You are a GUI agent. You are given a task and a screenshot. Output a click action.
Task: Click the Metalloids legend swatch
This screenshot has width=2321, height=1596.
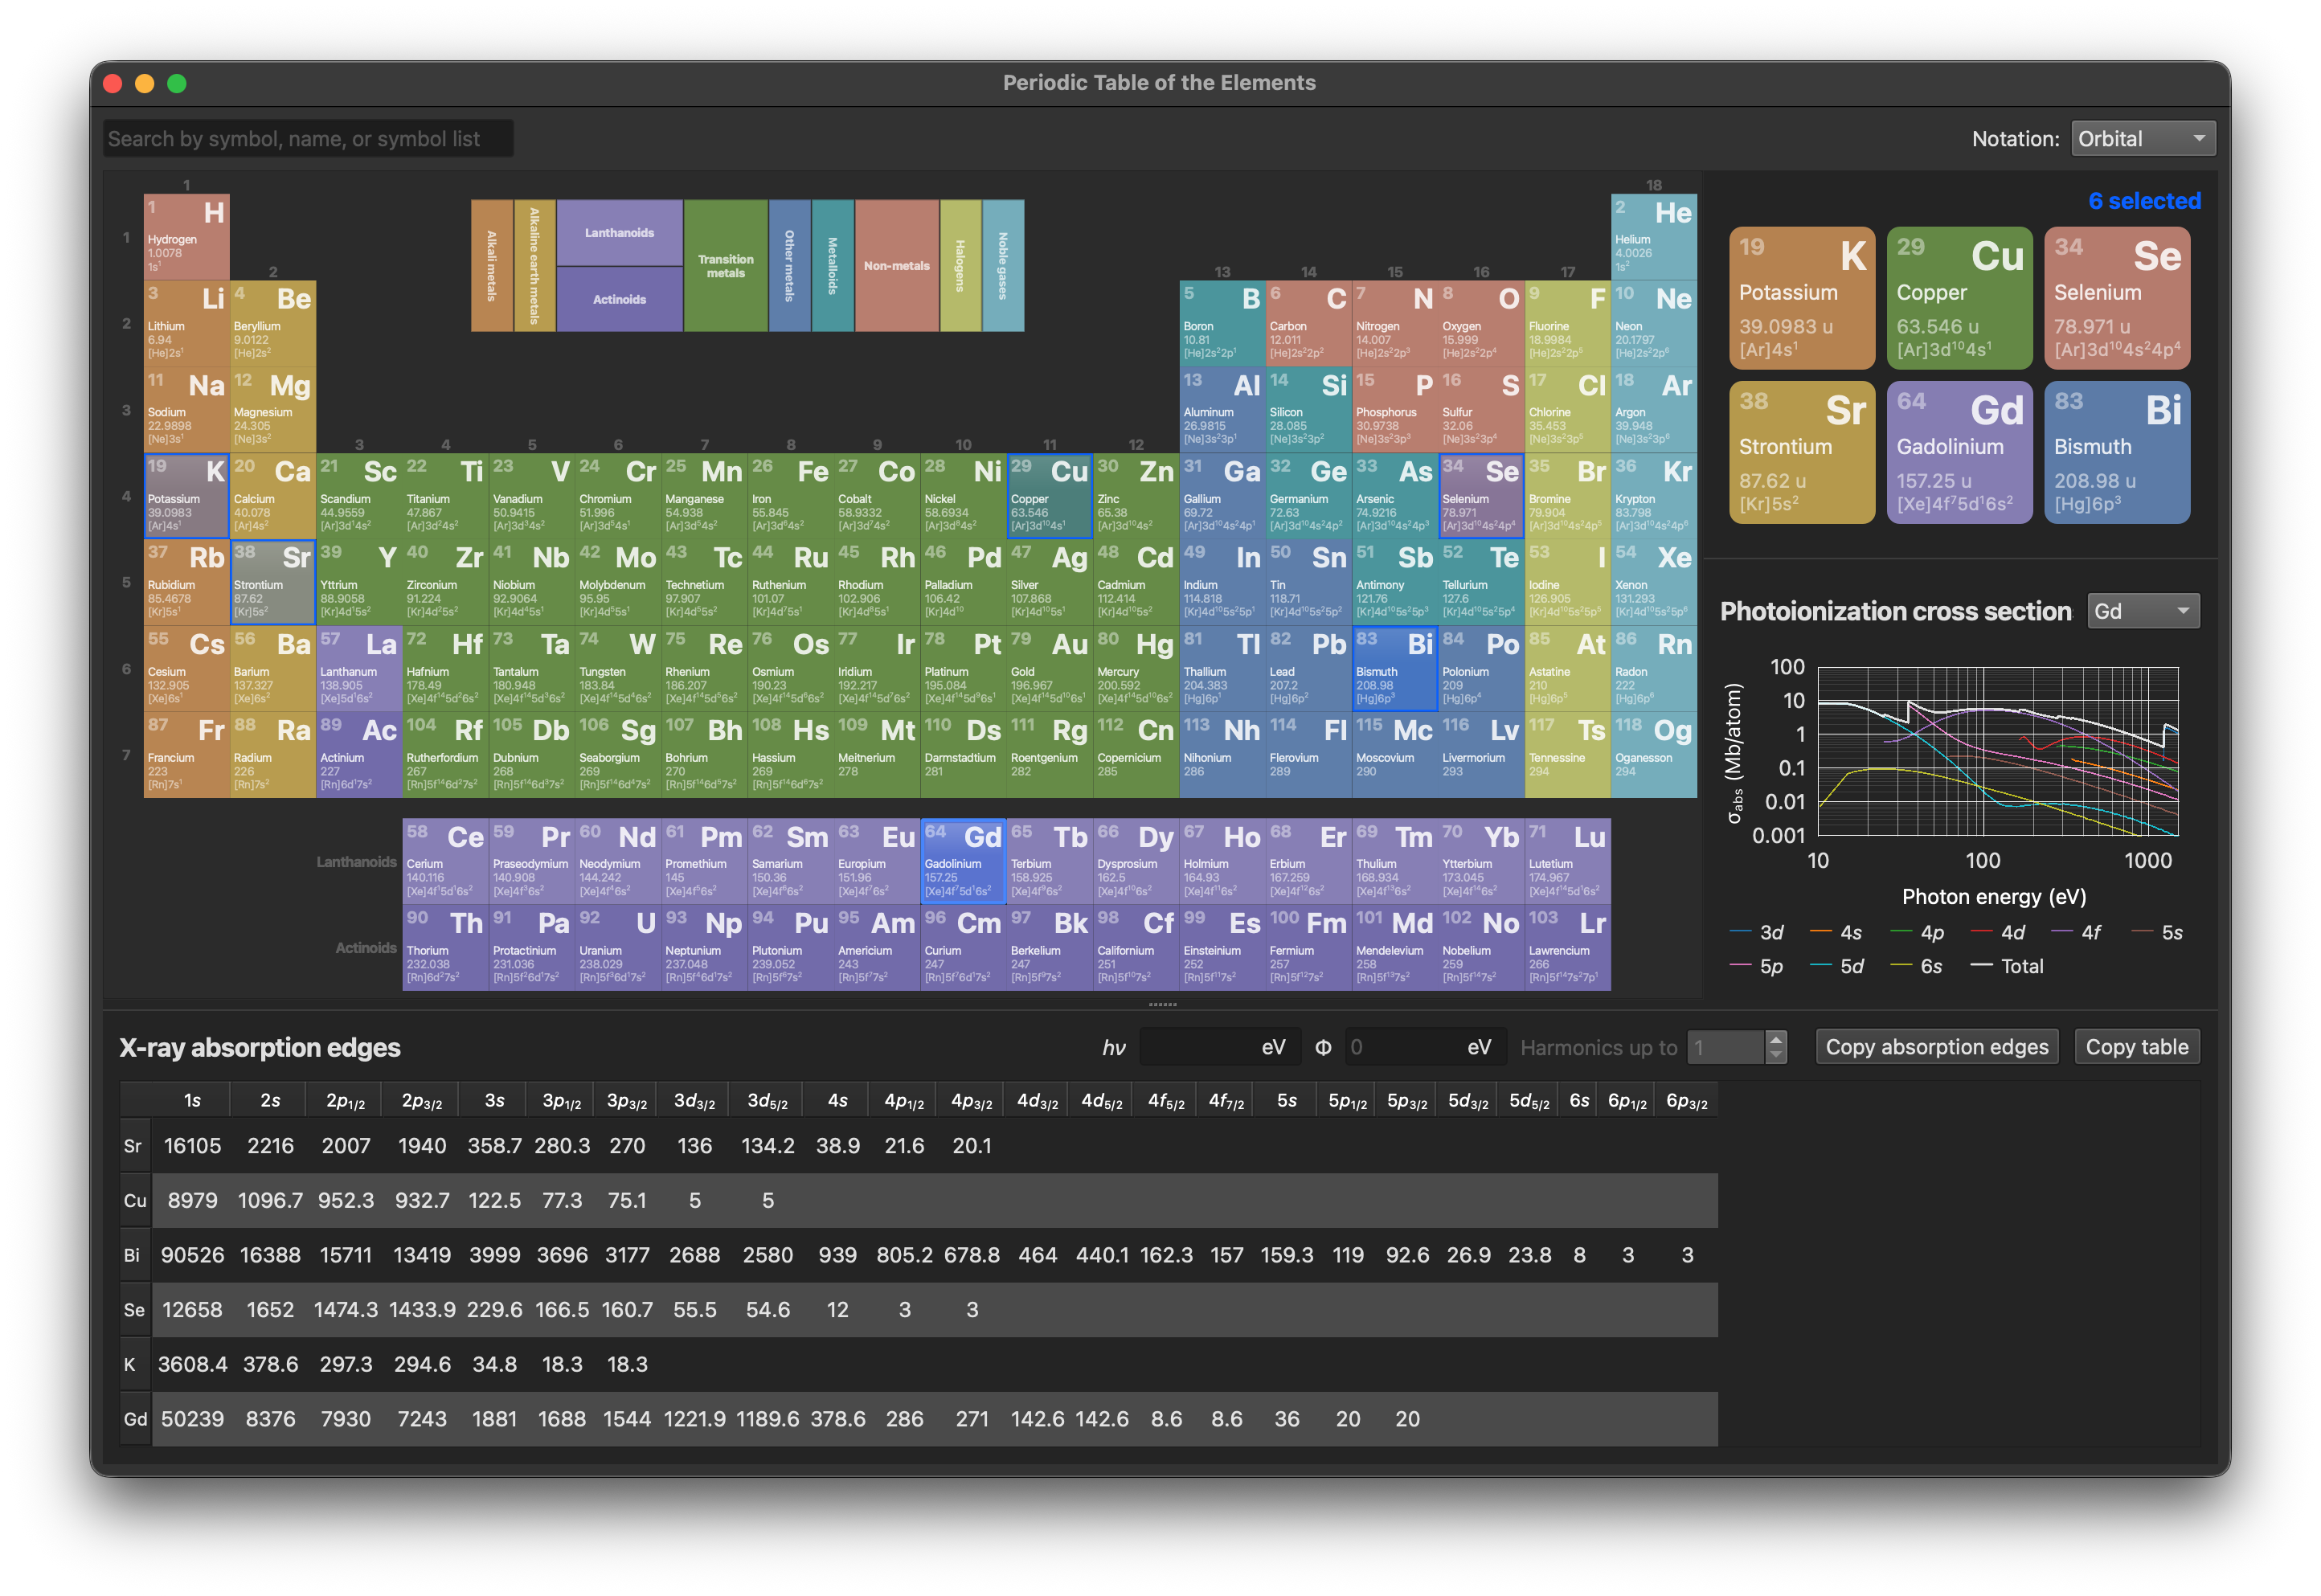coord(832,266)
